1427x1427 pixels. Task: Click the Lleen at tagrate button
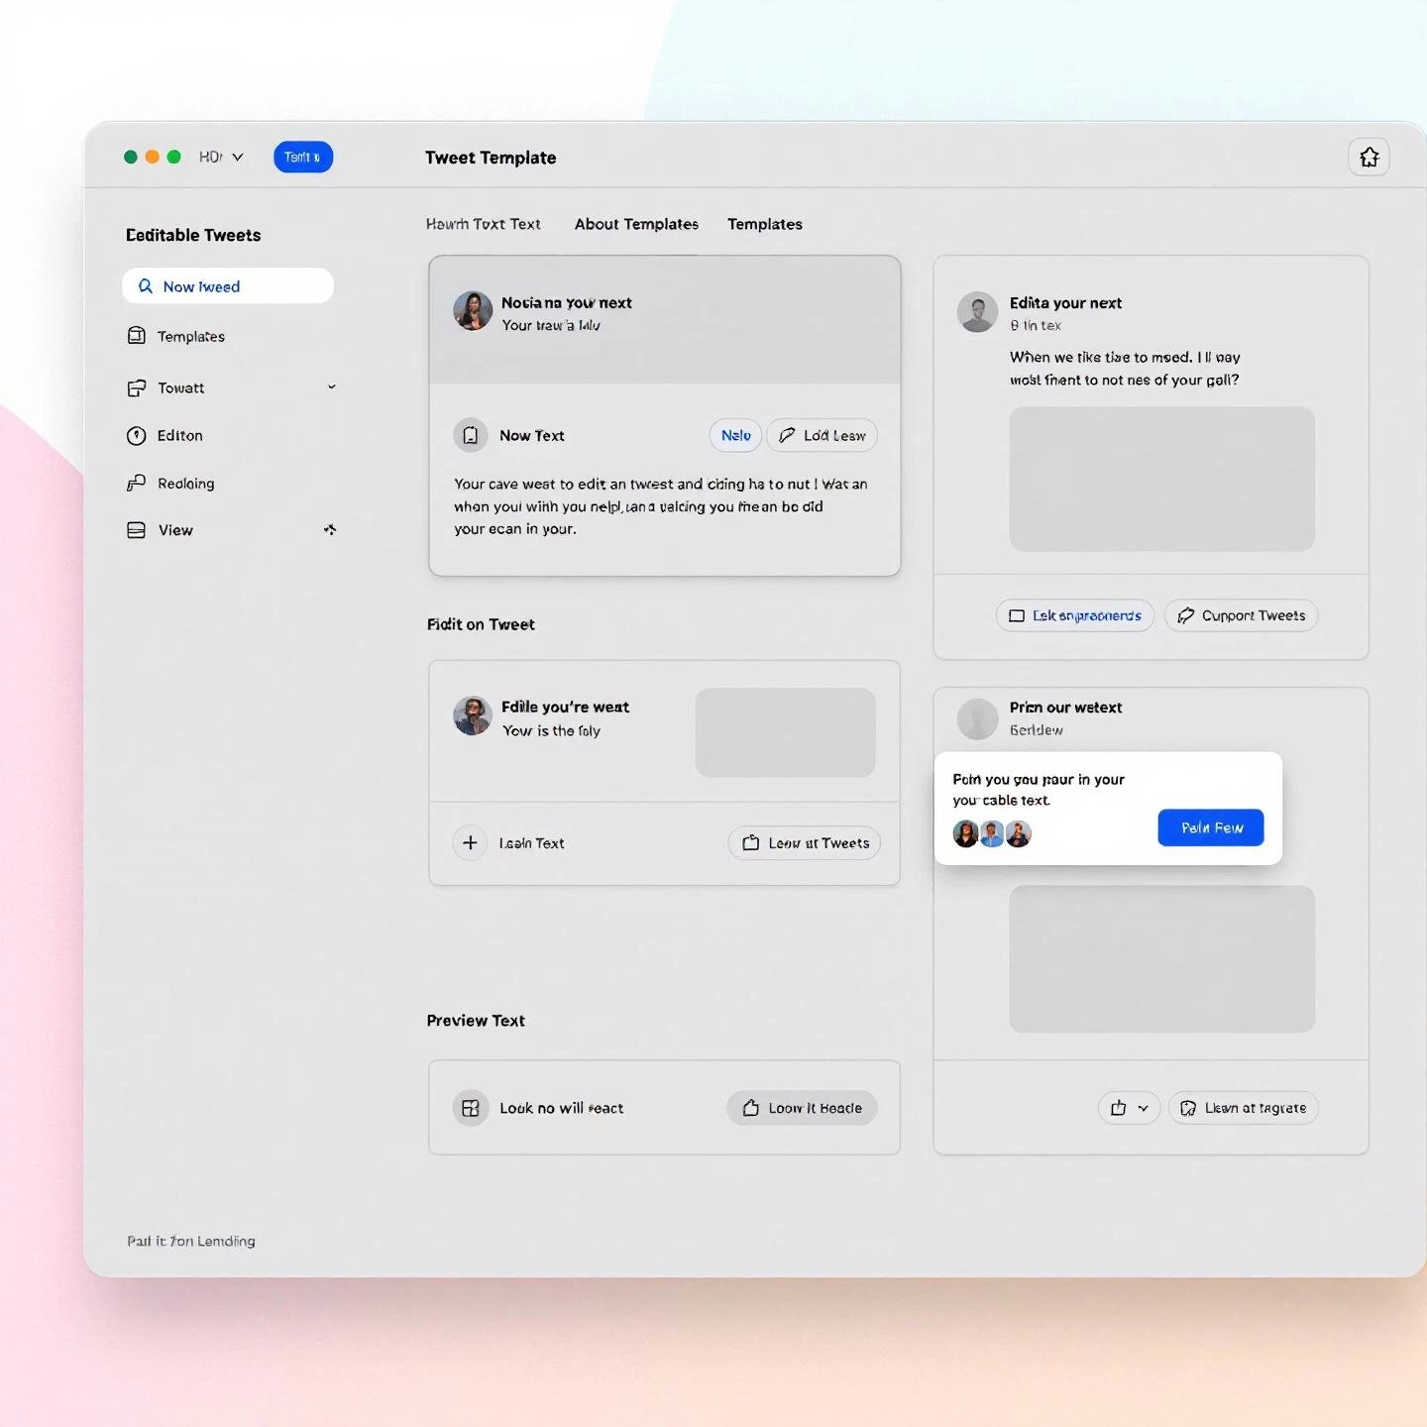click(x=1244, y=1108)
